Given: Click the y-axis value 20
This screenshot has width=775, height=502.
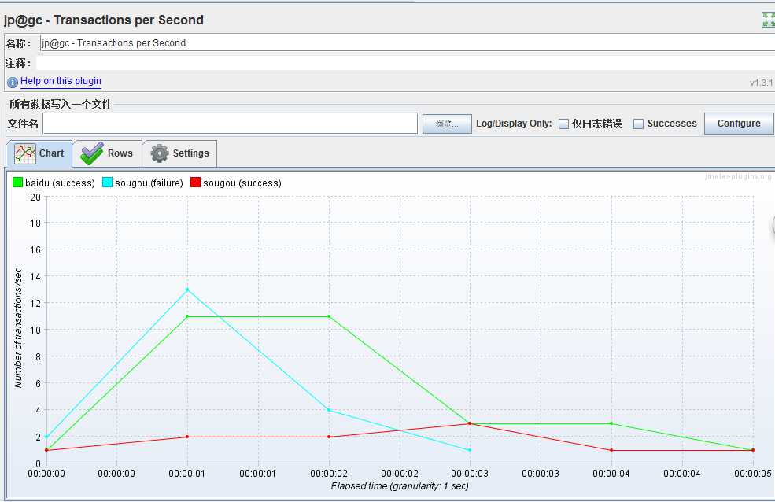Looking at the screenshot, I should [x=35, y=197].
